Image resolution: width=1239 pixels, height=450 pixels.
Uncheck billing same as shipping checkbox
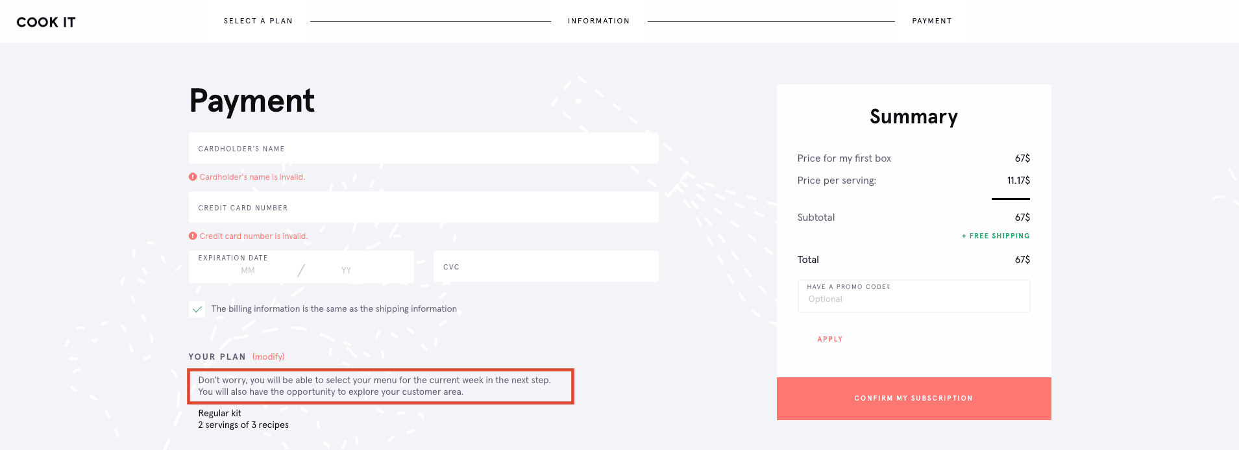click(x=197, y=309)
